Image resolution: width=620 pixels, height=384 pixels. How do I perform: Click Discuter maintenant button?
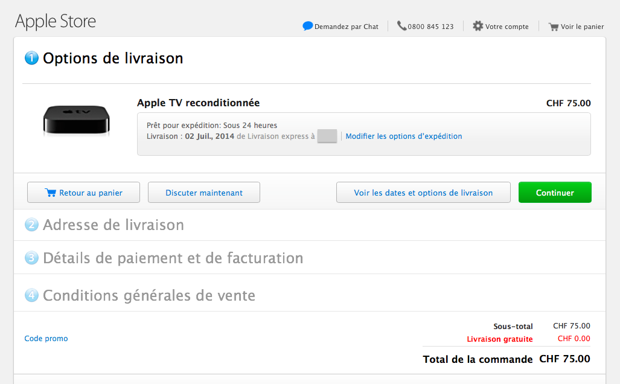[x=204, y=193]
